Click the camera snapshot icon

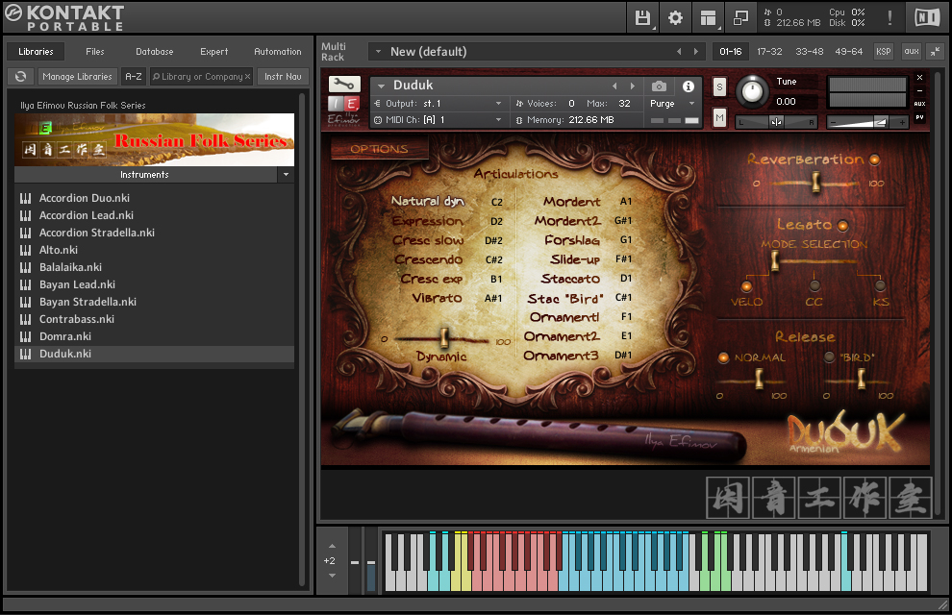659,86
